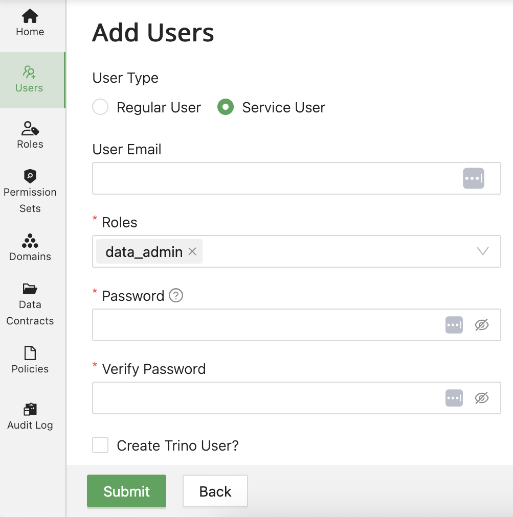
Task: Enable the Create Trino User checkbox
Action: pyautogui.click(x=100, y=445)
